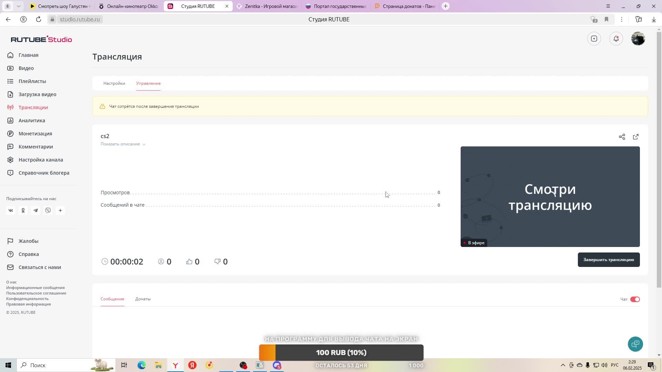Click the Справочник блогера icon

point(10,173)
